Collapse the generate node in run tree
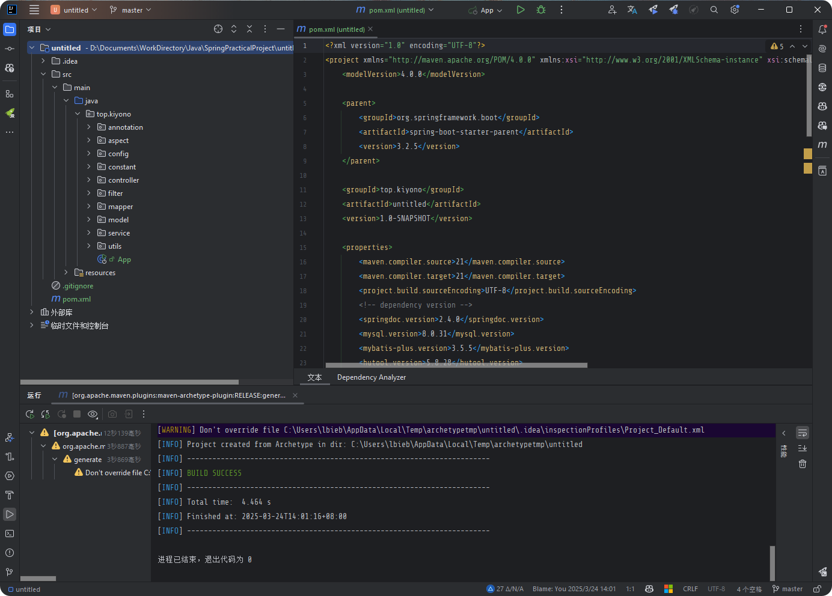 (55, 459)
